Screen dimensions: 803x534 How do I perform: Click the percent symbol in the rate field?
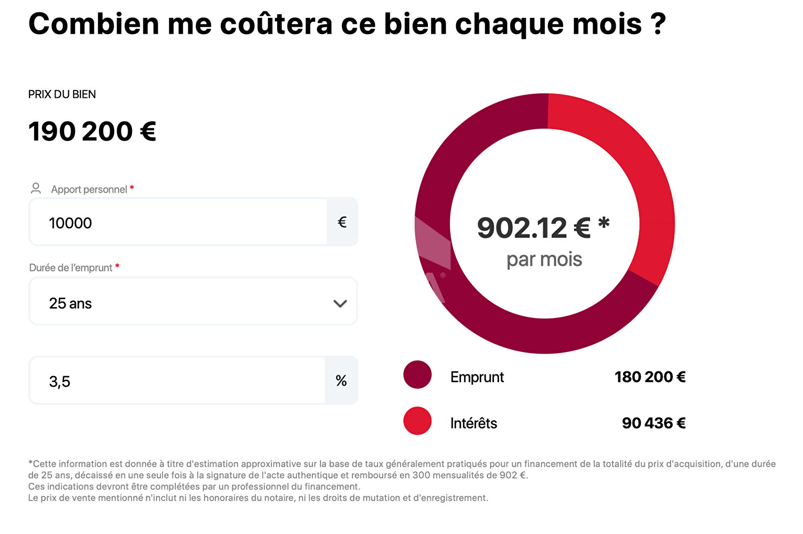click(341, 380)
